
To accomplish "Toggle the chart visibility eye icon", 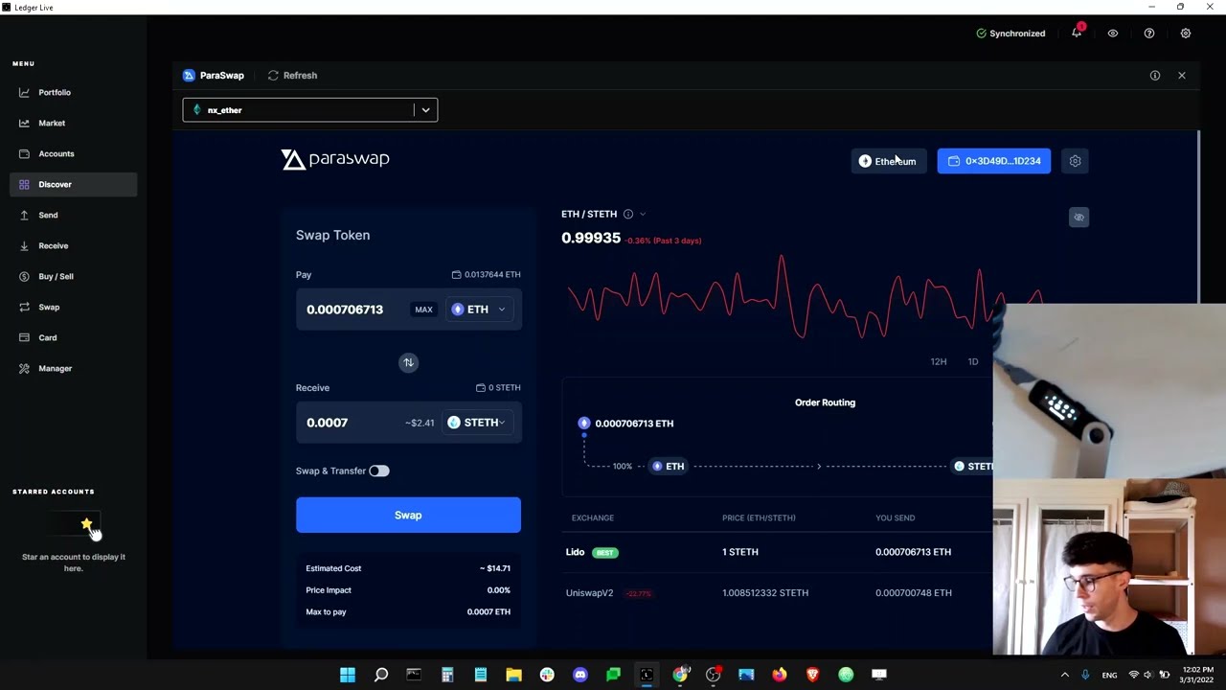I will (x=1078, y=218).
